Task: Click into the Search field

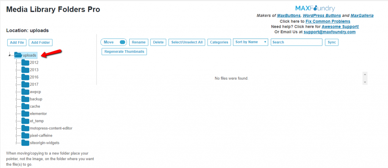Action: coord(296,42)
